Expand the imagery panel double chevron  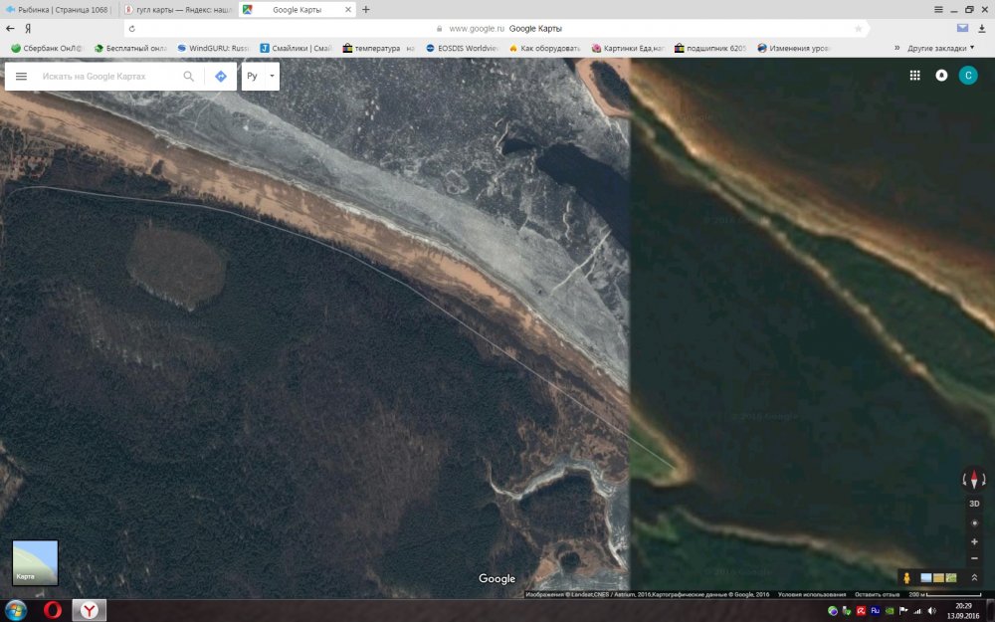point(974,578)
